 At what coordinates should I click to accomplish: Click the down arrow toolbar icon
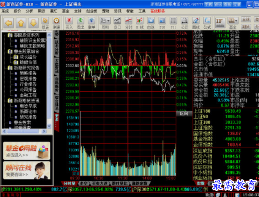click(x=33, y=23)
